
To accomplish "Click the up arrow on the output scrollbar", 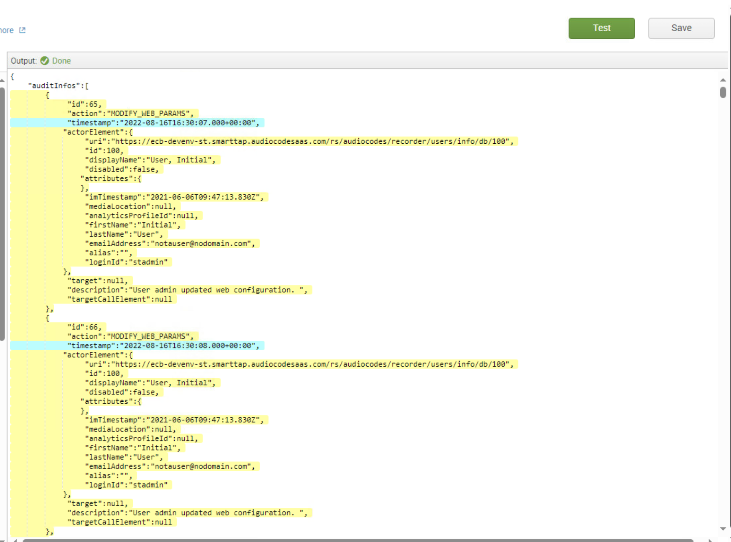I will 723,80.
